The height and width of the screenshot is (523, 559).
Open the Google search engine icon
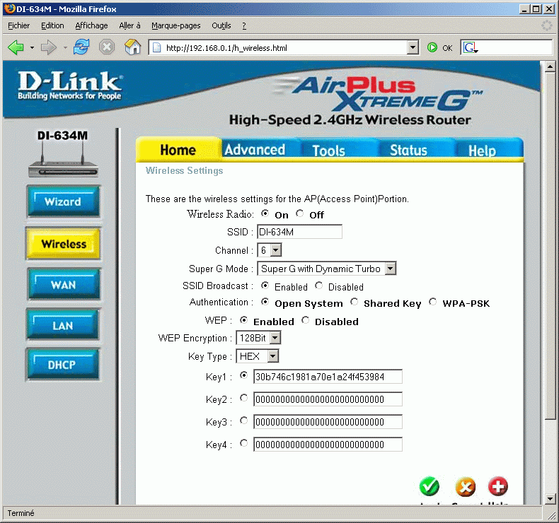point(471,48)
